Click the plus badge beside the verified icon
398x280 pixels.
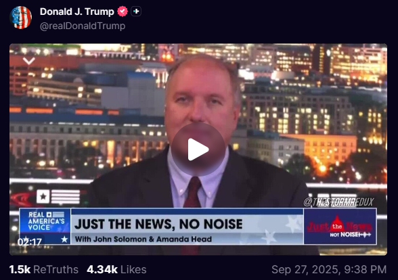(136, 11)
